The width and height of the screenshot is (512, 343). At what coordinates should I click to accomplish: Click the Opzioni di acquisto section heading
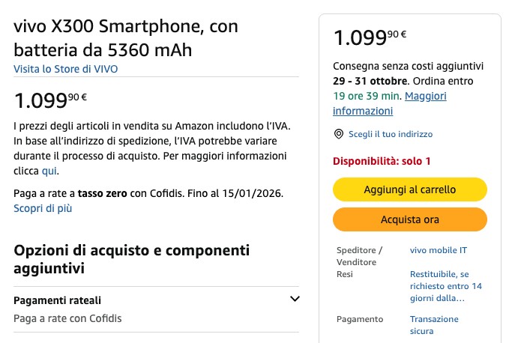[x=131, y=258]
